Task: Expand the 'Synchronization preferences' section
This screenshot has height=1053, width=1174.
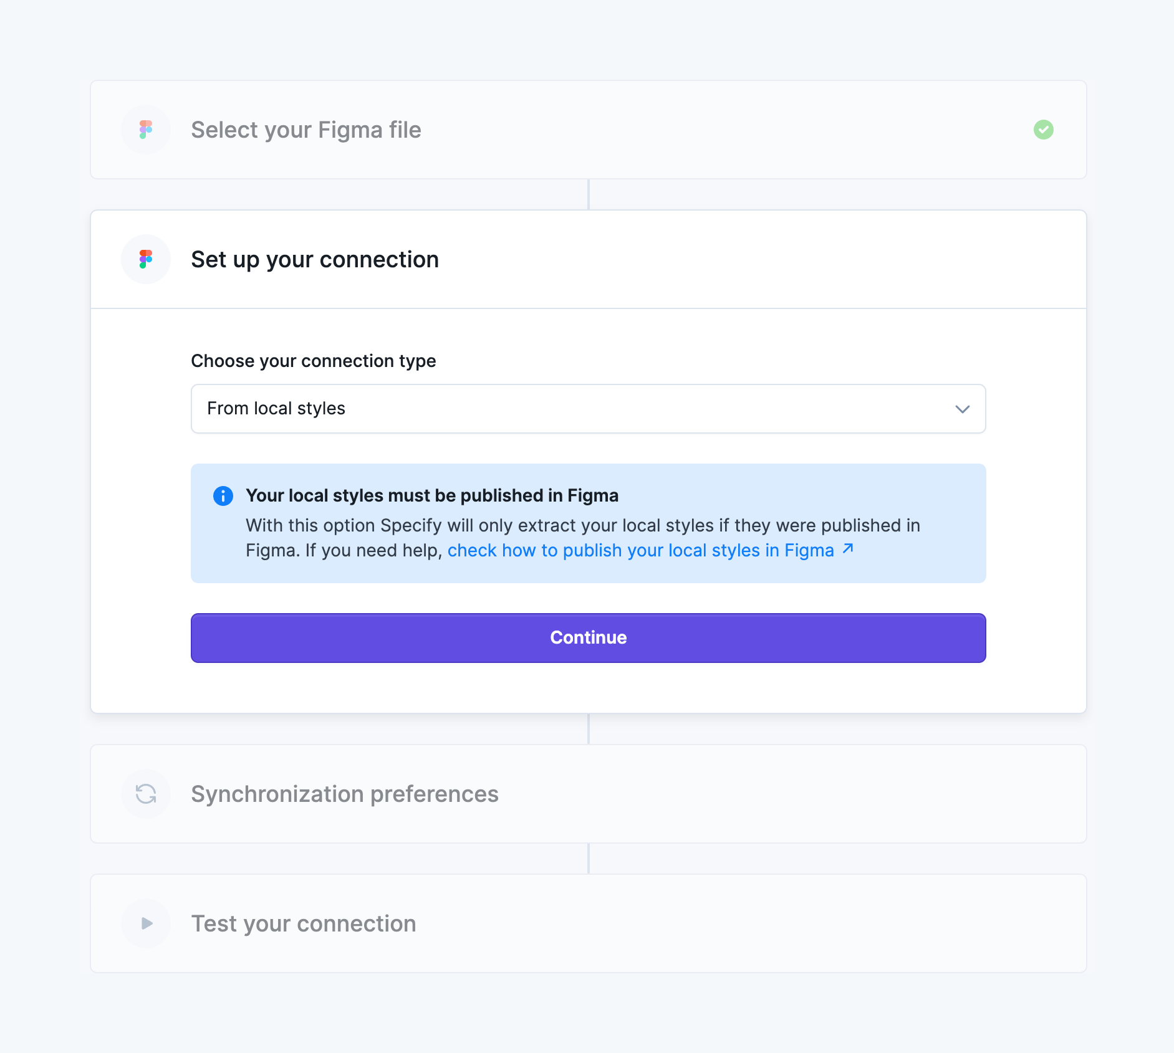Action: click(345, 794)
